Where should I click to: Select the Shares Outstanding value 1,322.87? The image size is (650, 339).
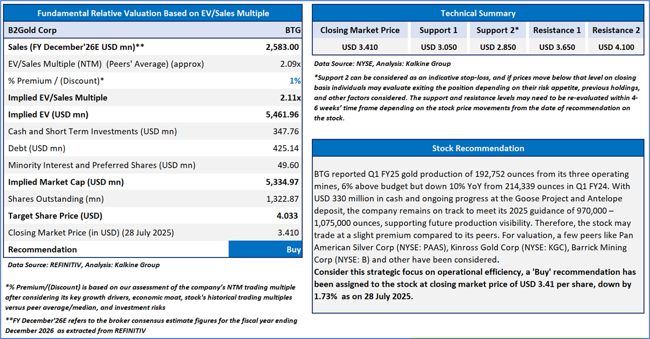(282, 199)
